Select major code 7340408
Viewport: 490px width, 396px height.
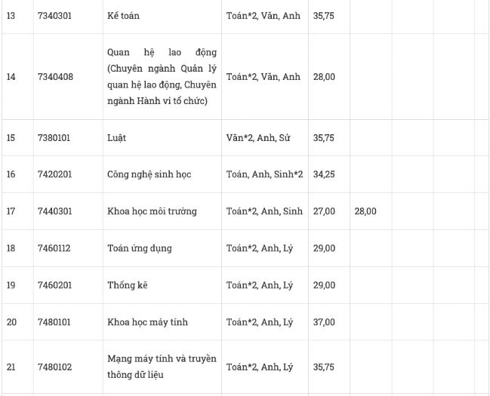(x=55, y=77)
